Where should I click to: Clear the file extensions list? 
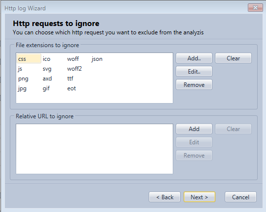233,58
